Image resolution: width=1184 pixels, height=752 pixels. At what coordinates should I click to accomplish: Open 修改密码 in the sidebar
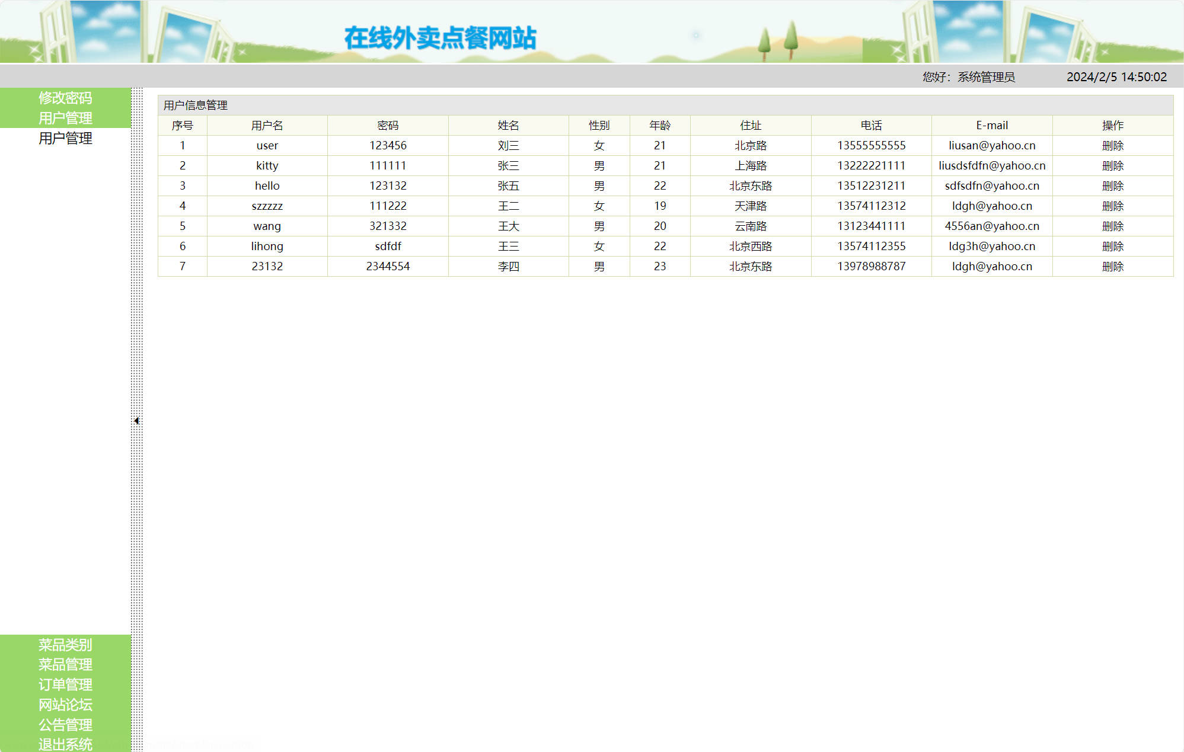click(x=65, y=98)
